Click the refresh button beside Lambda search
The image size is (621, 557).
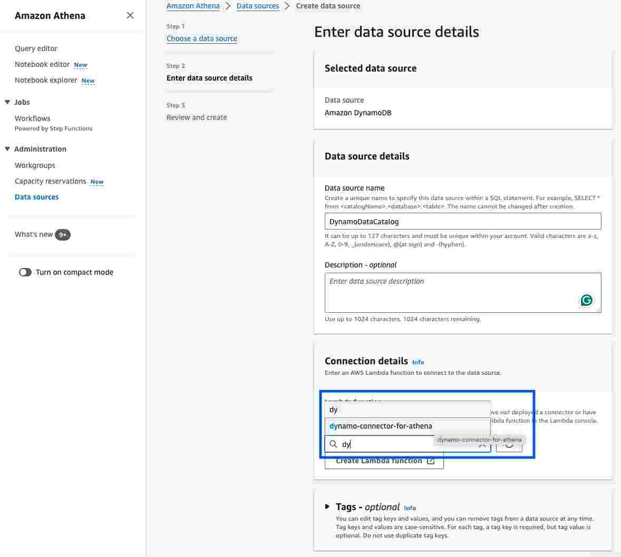pyautogui.click(x=509, y=444)
